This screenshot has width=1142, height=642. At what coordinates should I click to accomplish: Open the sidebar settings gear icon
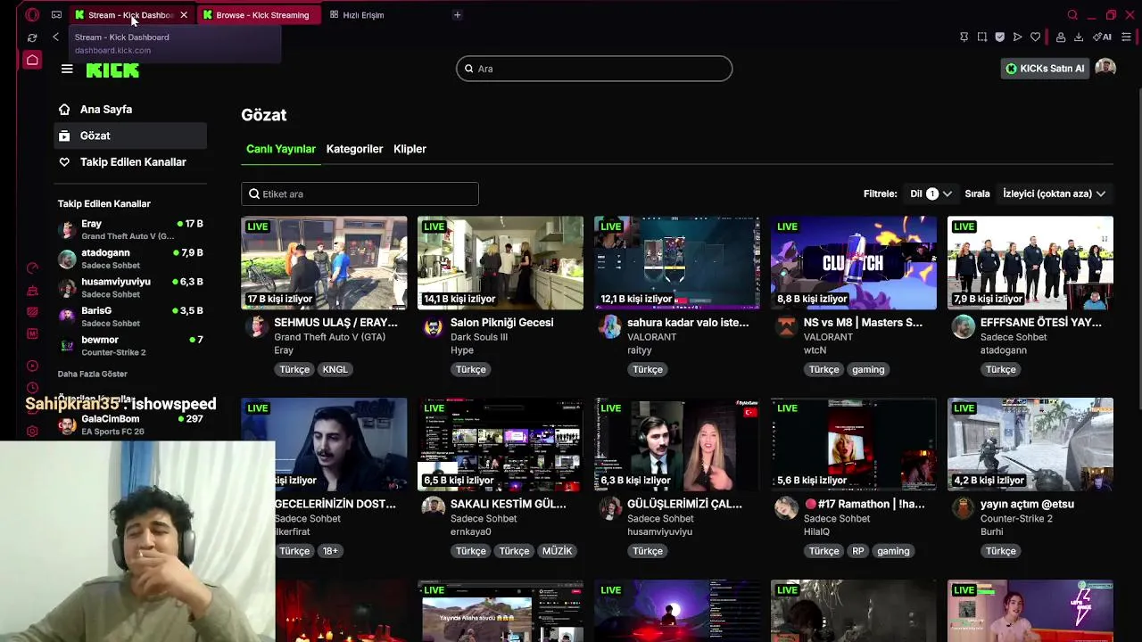32,432
